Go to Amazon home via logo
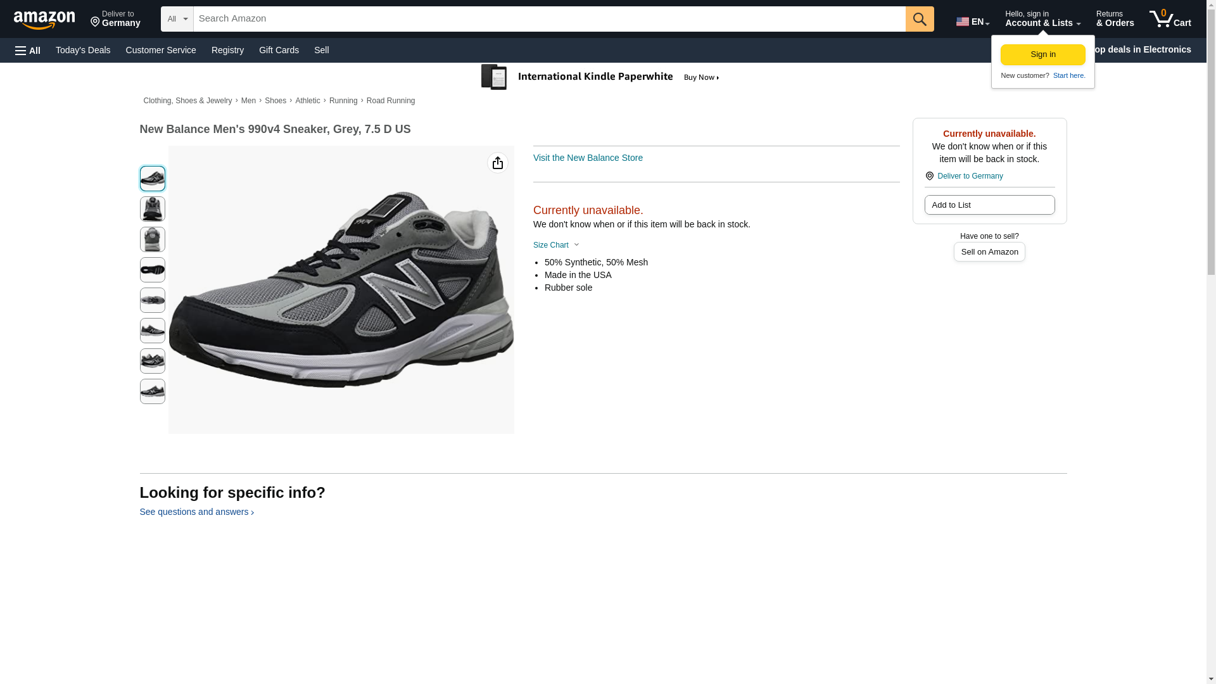1216x684 pixels. point(44,20)
